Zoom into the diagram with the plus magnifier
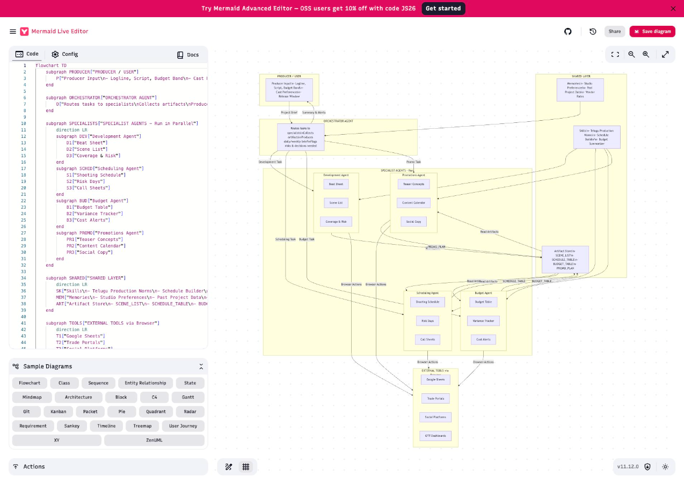The height and width of the screenshot is (484, 684). pyautogui.click(x=646, y=54)
